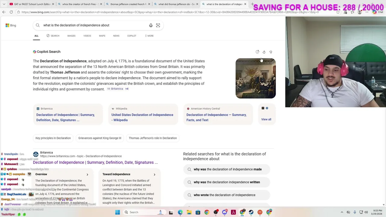Viewport: 386px width, 217px height.
Task: Open OBS Studio from taskbar
Action: 216,212
